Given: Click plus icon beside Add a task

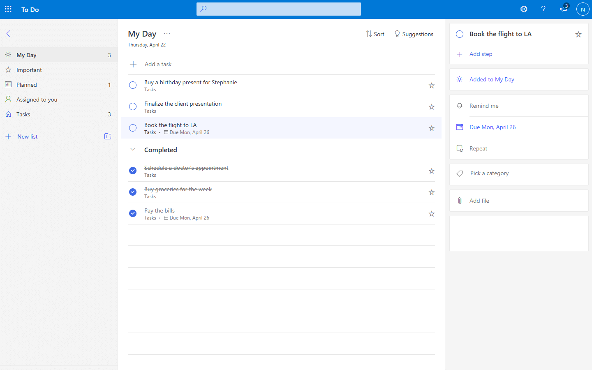Looking at the screenshot, I should pos(133,64).
